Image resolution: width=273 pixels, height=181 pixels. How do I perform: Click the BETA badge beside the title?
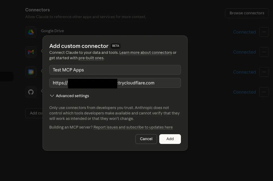pos(116,46)
